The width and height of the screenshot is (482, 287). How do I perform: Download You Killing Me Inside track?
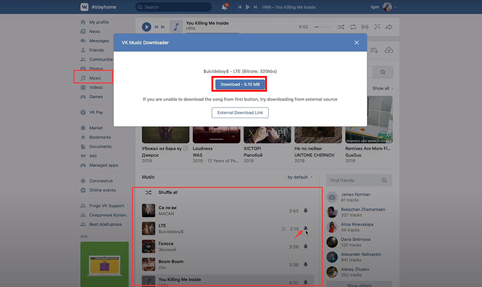click(305, 282)
